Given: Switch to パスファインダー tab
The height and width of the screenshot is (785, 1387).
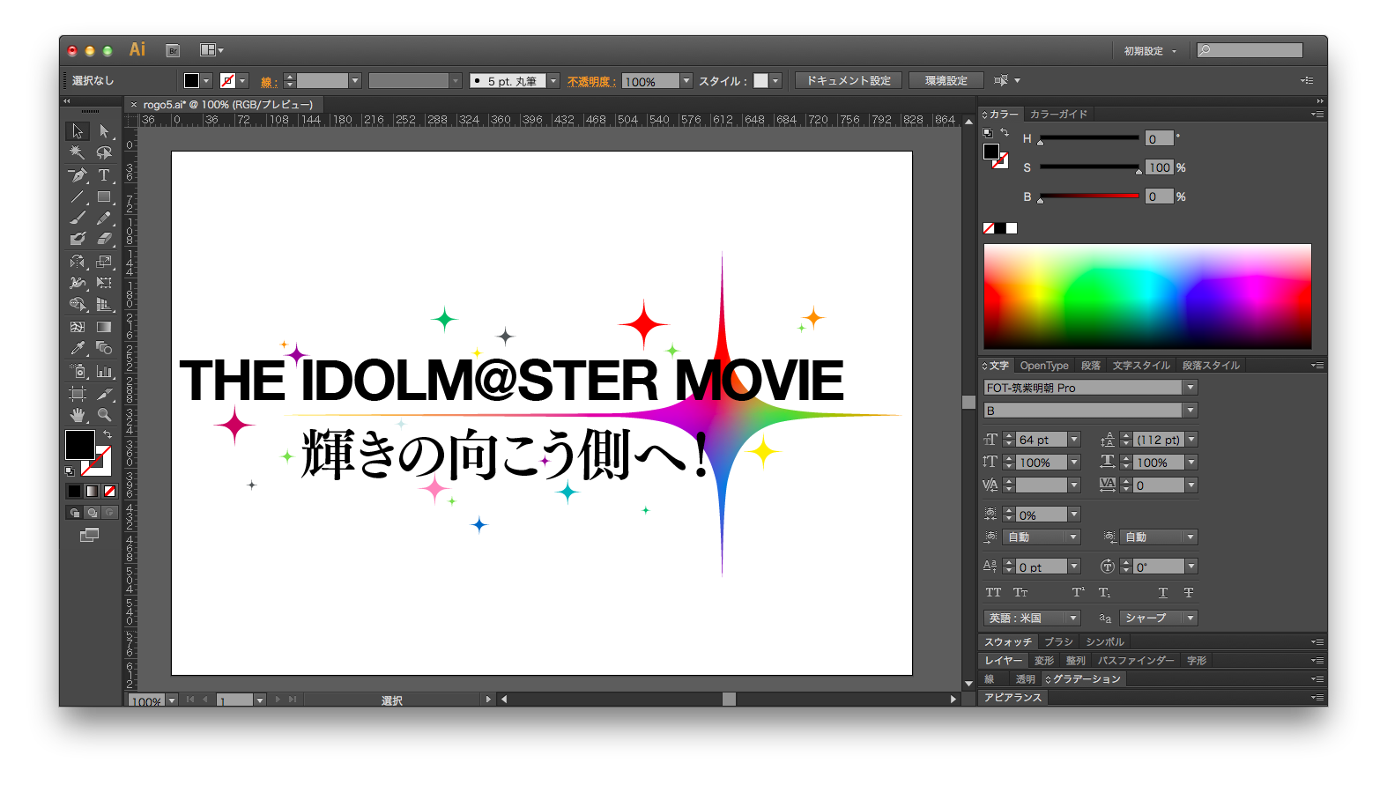Looking at the screenshot, I should [x=1136, y=661].
